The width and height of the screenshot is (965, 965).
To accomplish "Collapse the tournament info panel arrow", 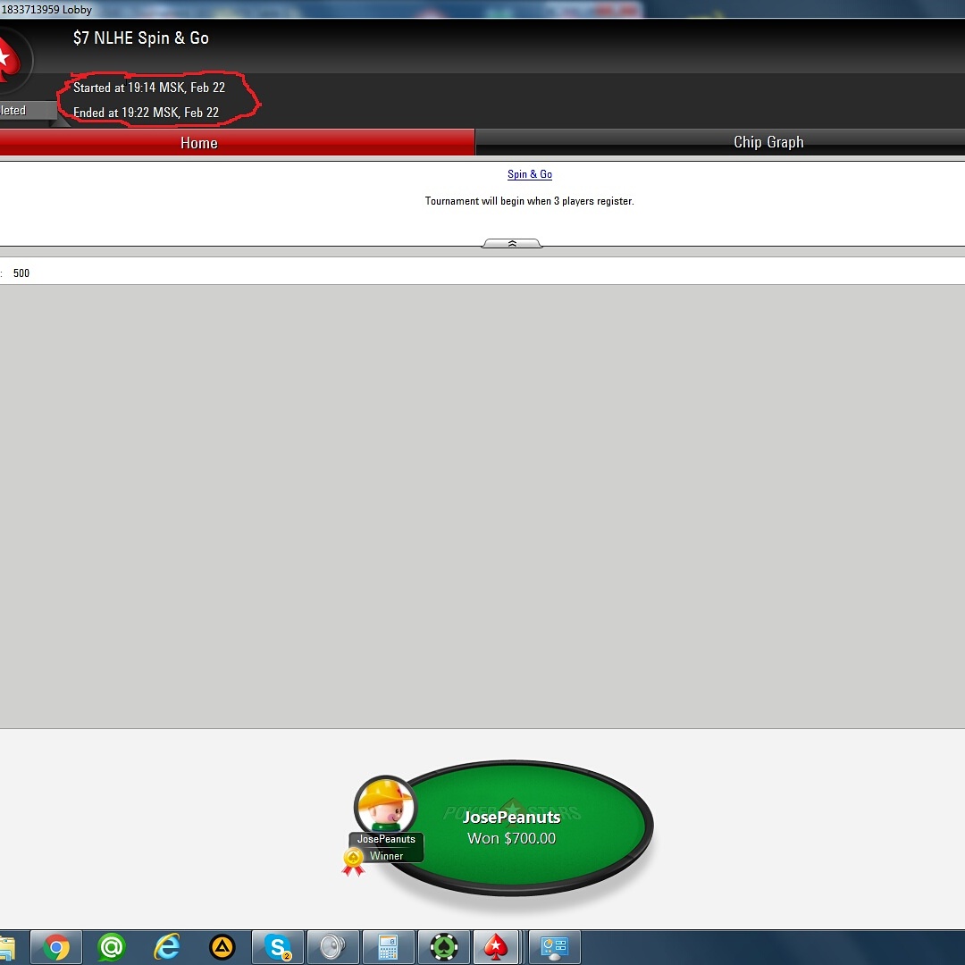I will click(511, 244).
